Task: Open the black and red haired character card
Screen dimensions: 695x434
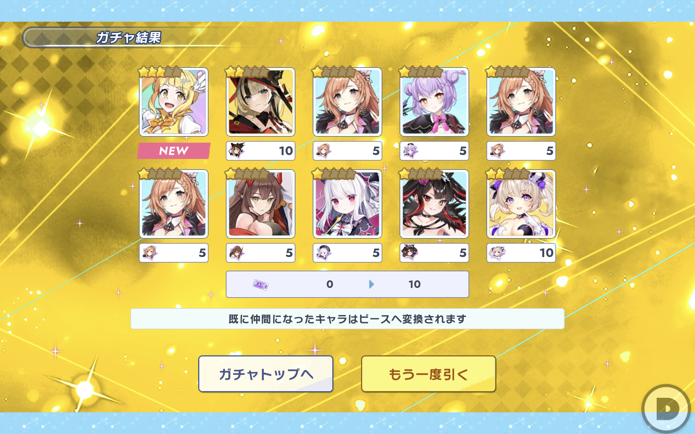Action: (x=434, y=204)
